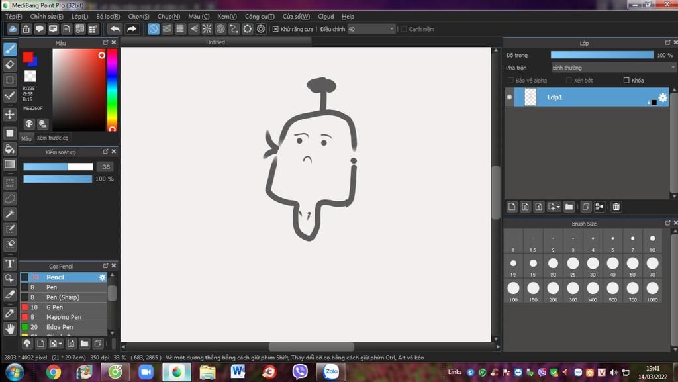Add new folder in layer panel
The image size is (678, 382).
[569, 207]
